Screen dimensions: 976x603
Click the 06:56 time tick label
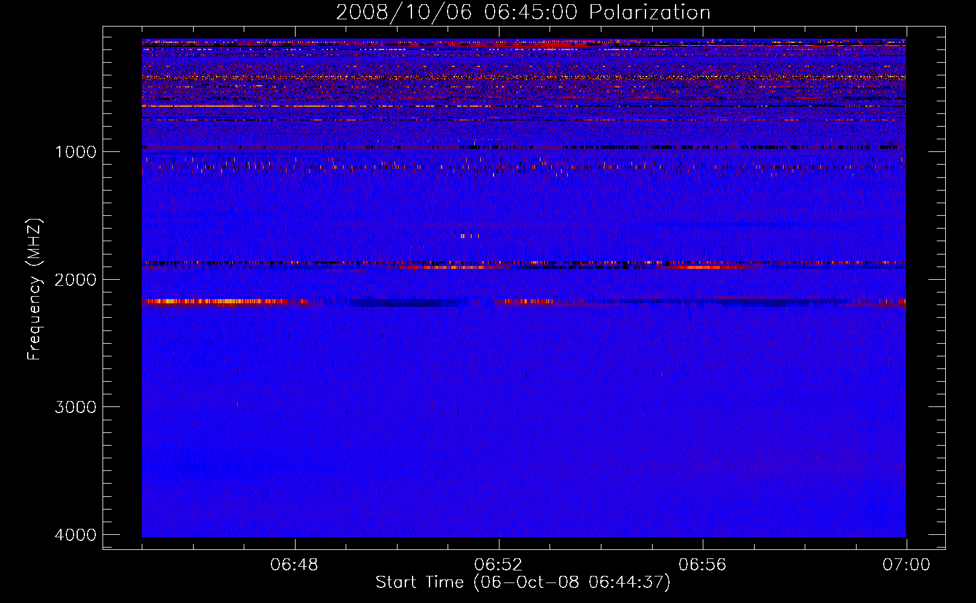point(702,565)
